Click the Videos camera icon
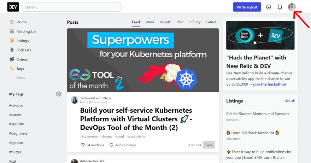 (x=12, y=59)
